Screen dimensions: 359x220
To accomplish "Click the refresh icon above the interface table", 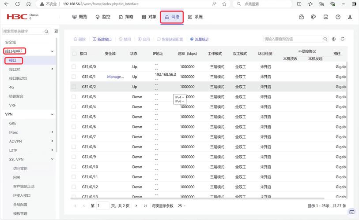I will pos(342,39).
